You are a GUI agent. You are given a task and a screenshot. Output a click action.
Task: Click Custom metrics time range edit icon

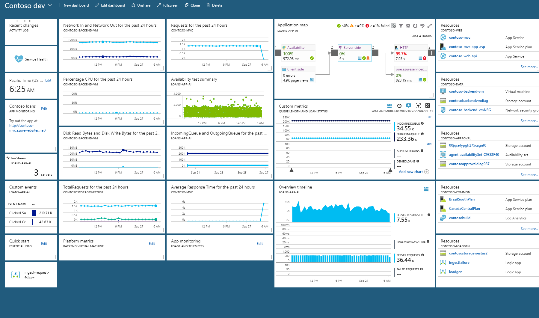[x=428, y=106]
